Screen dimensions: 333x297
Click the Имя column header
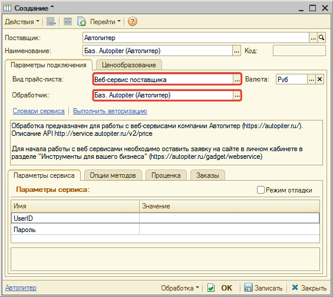(x=75, y=206)
